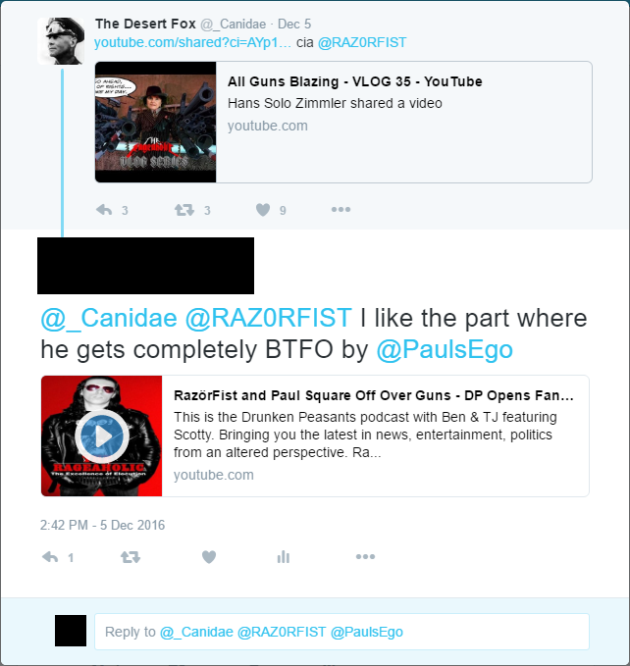This screenshot has width=630, height=666.
Task: Click the Reply to tweet input field
Action: click(x=341, y=632)
